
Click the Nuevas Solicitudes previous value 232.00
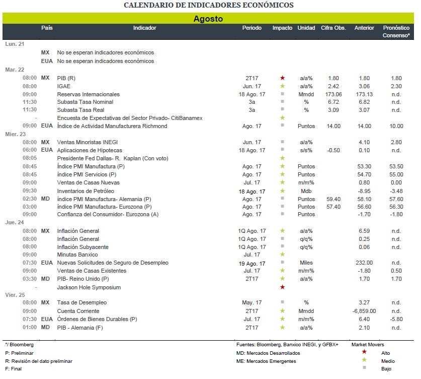click(364, 263)
